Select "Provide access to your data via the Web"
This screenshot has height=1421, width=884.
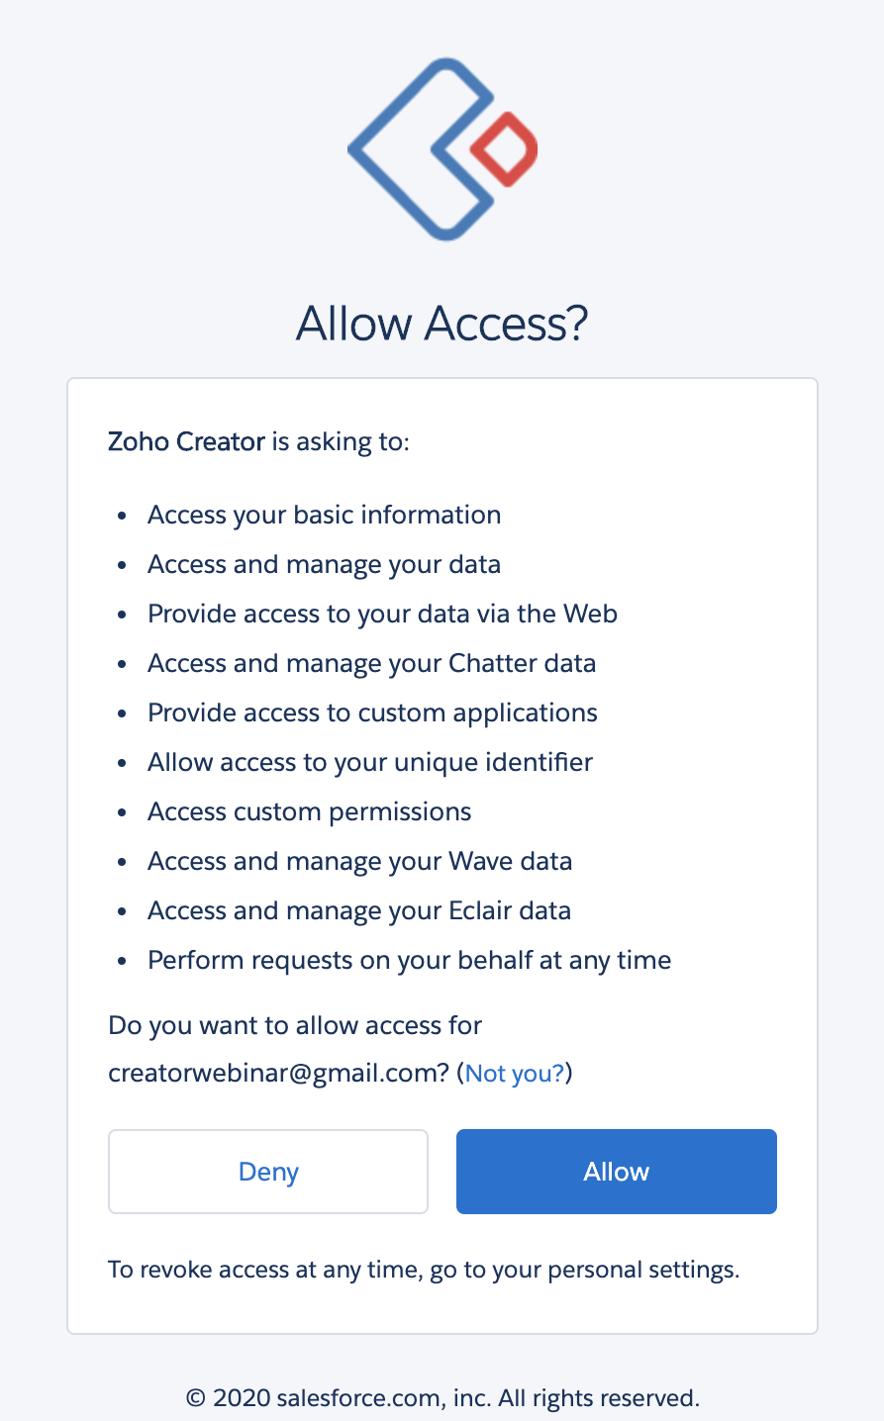(382, 615)
